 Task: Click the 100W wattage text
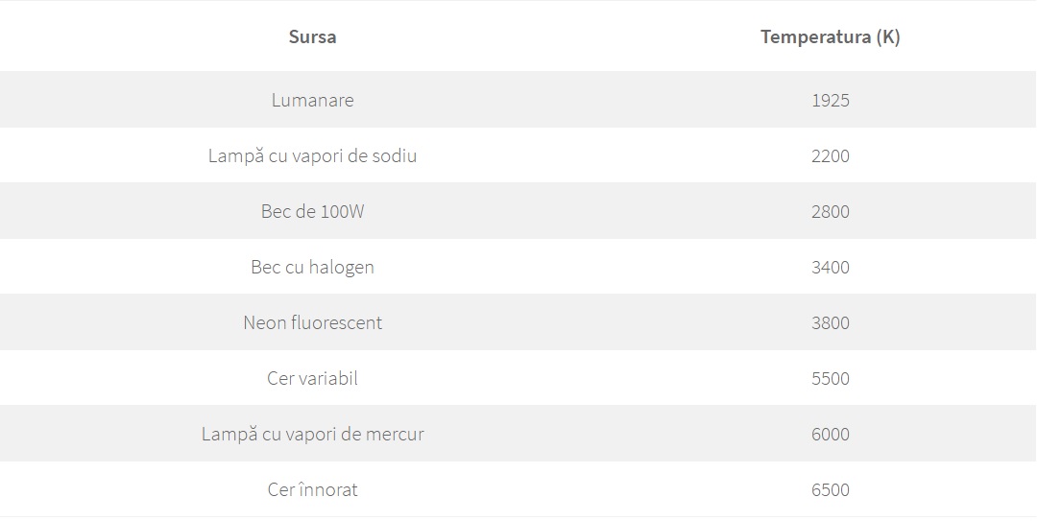(343, 211)
